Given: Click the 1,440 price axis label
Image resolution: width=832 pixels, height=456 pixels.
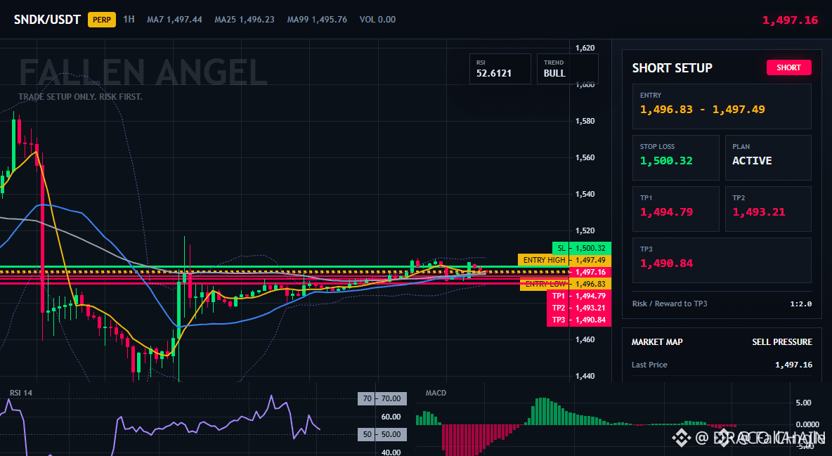Looking at the screenshot, I should 585,377.
